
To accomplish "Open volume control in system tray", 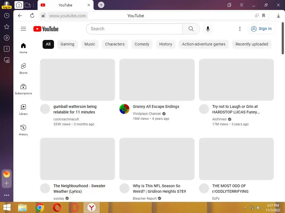I will (x=259, y=207).
